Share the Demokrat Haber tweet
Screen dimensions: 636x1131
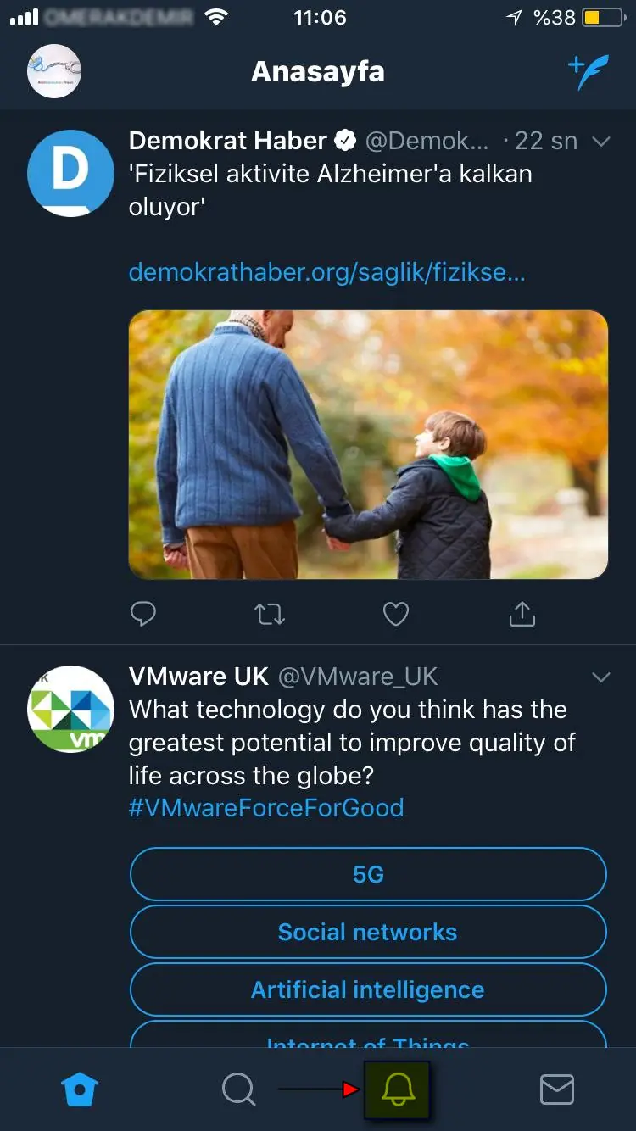tap(522, 614)
